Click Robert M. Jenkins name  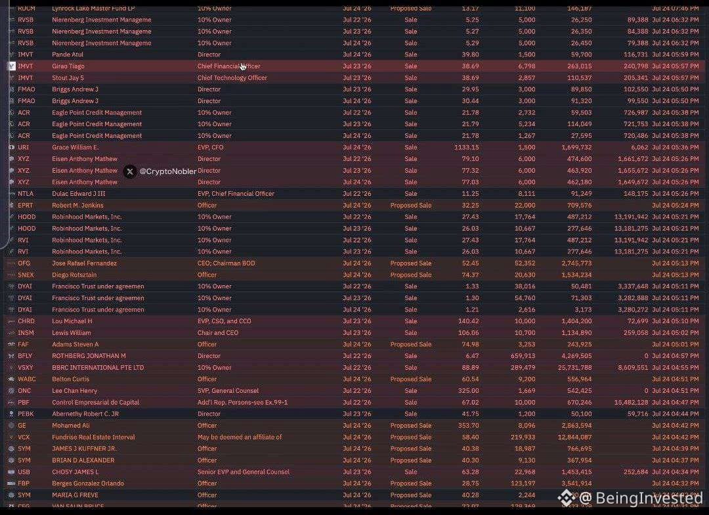click(x=77, y=205)
